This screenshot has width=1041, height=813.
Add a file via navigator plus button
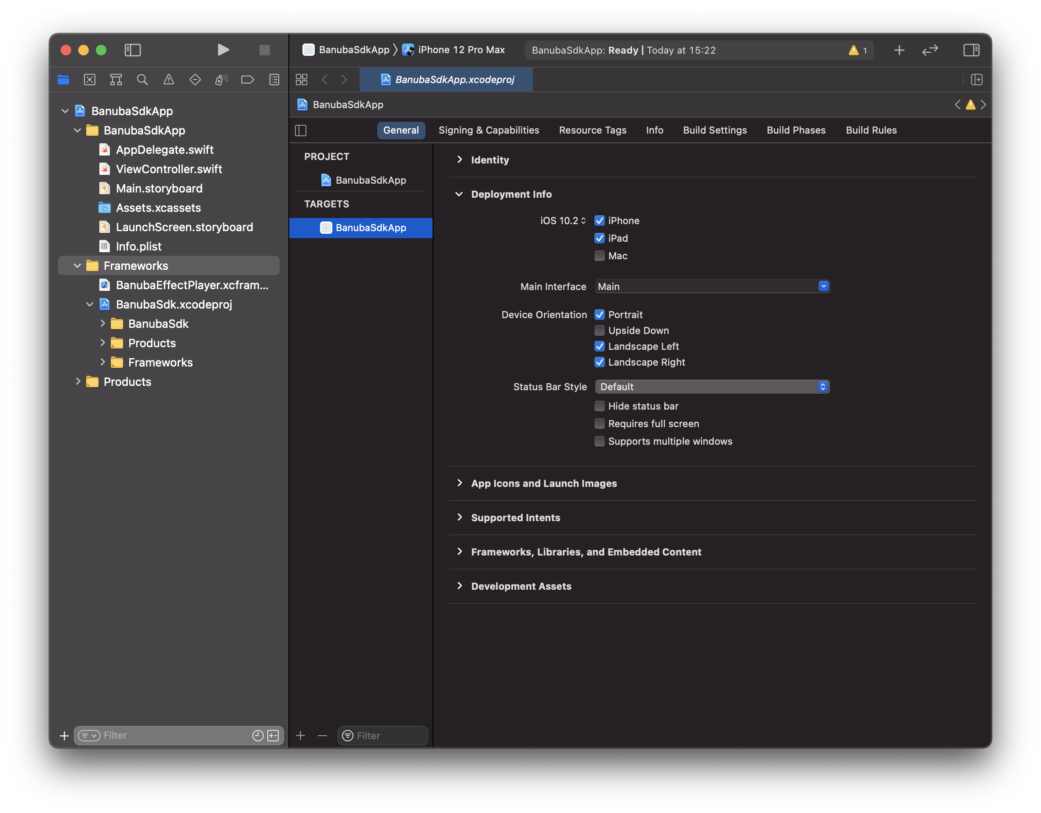pyautogui.click(x=64, y=735)
